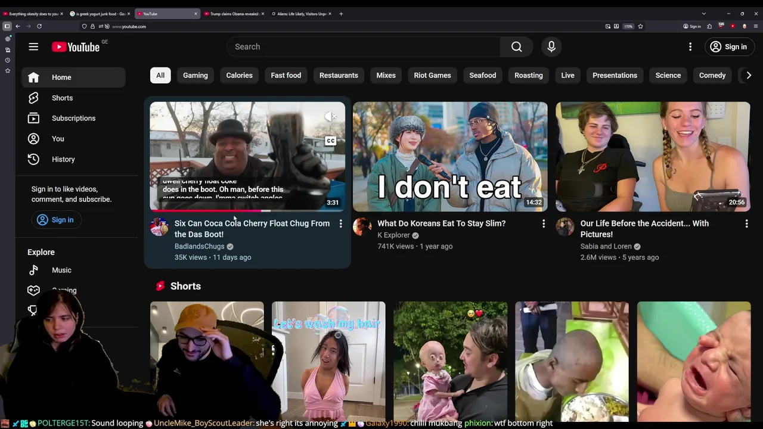
Task: Click the search magnifier button
Action: [517, 46]
